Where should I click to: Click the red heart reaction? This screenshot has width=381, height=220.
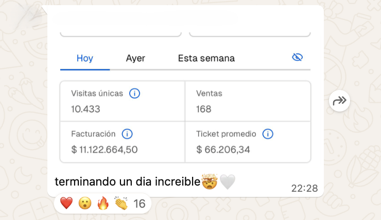66,203
